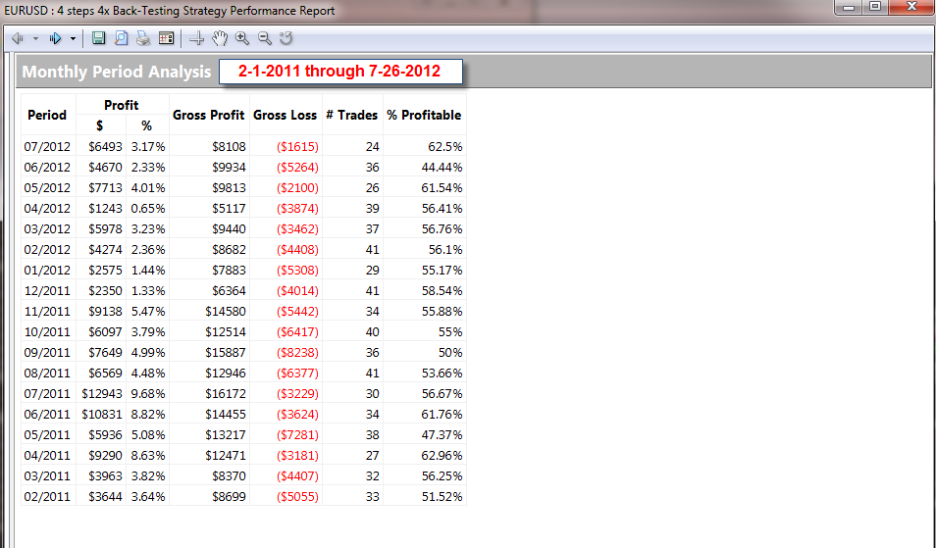
Task: Open the Back history dropdown arrow
Action: click(x=35, y=38)
